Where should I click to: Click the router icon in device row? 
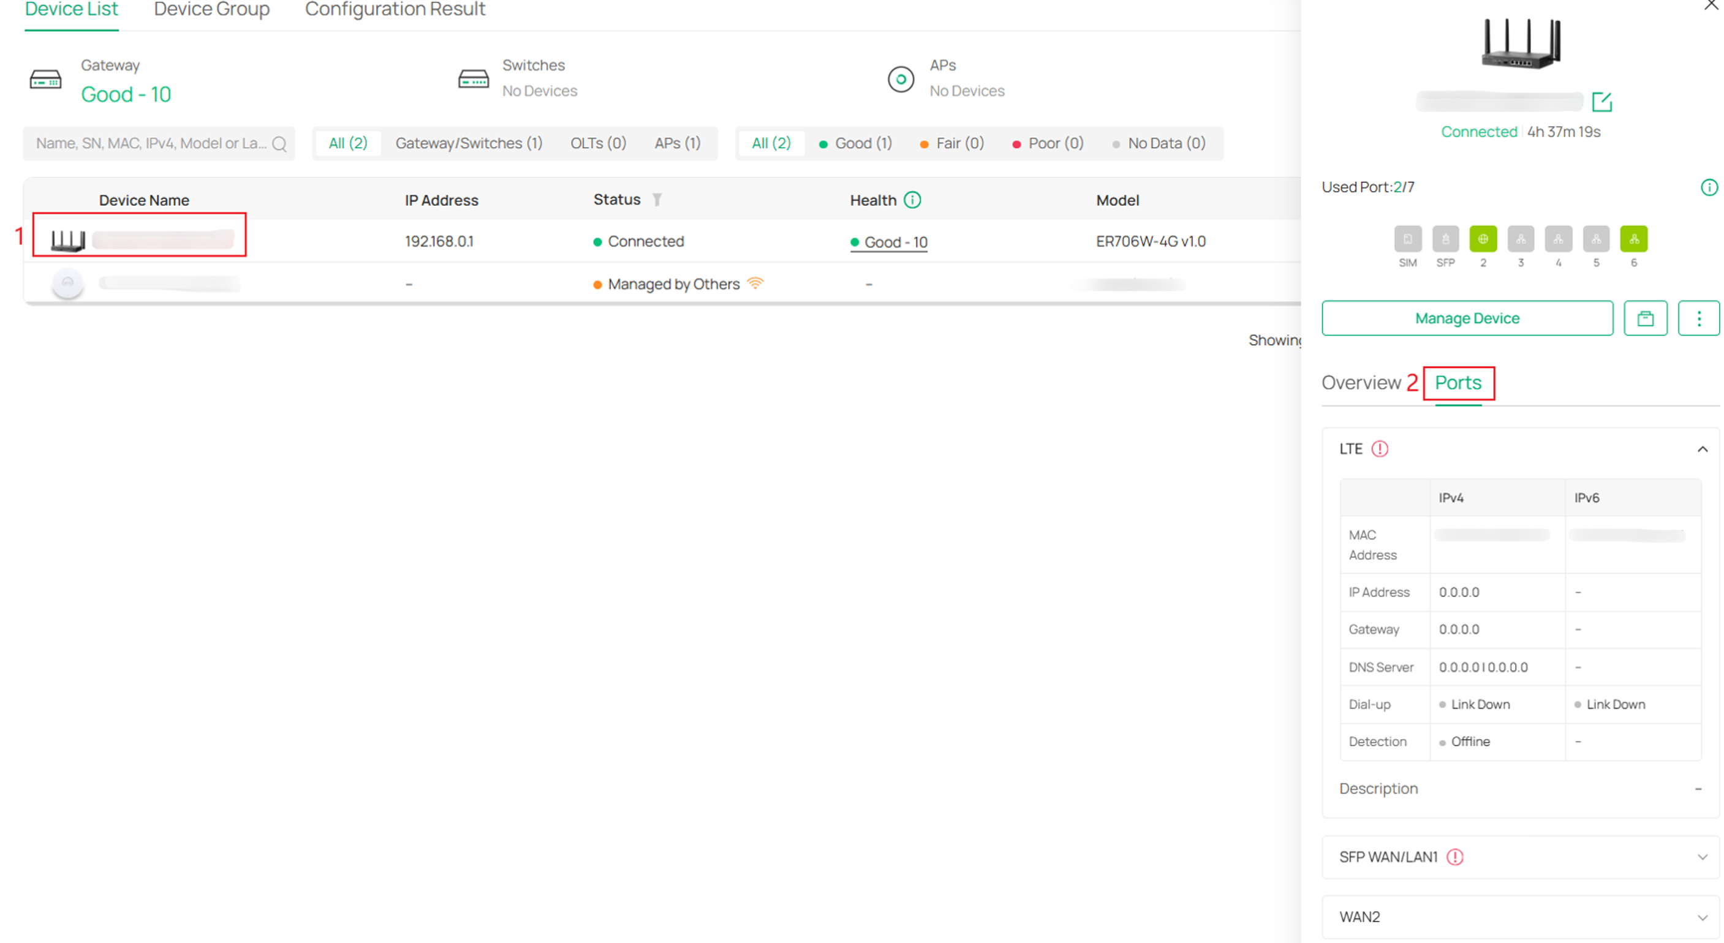click(x=67, y=240)
